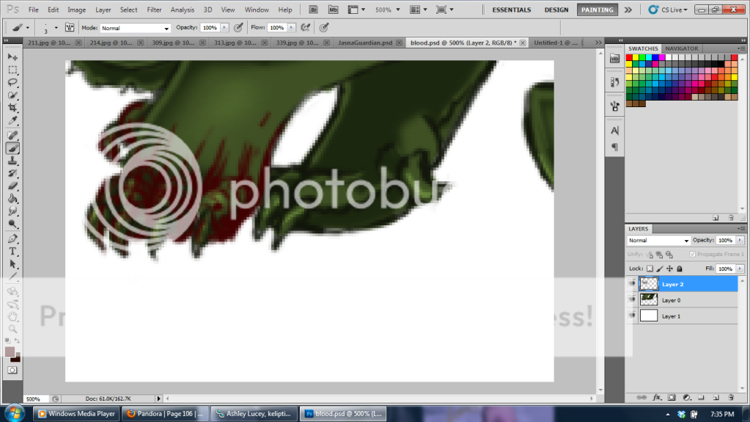The width and height of the screenshot is (750, 422).
Task: Open the brush Mode dropdown
Action: click(x=135, y=28)
